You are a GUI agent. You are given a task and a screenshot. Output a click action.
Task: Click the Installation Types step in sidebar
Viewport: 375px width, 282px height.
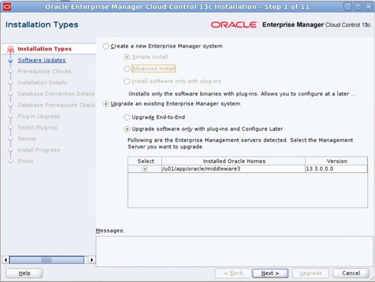click(x=44, y=49)
